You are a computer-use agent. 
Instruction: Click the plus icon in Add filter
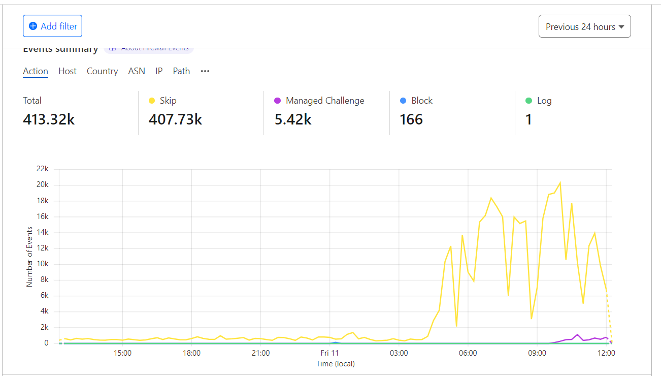click(x=33, y=26)
